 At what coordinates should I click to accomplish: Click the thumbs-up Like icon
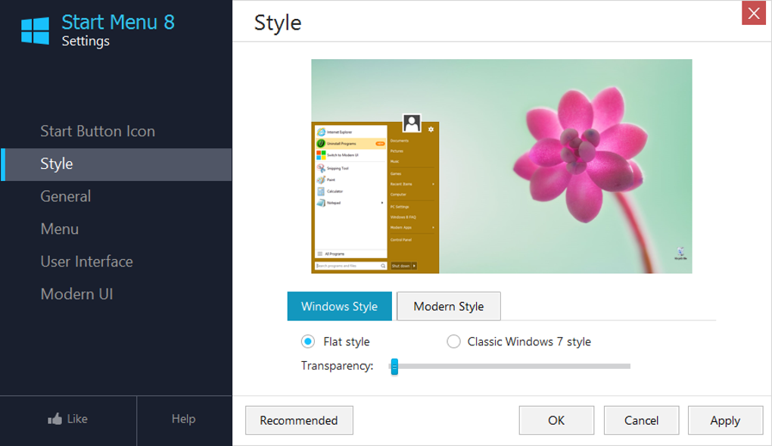click(54, 419)
